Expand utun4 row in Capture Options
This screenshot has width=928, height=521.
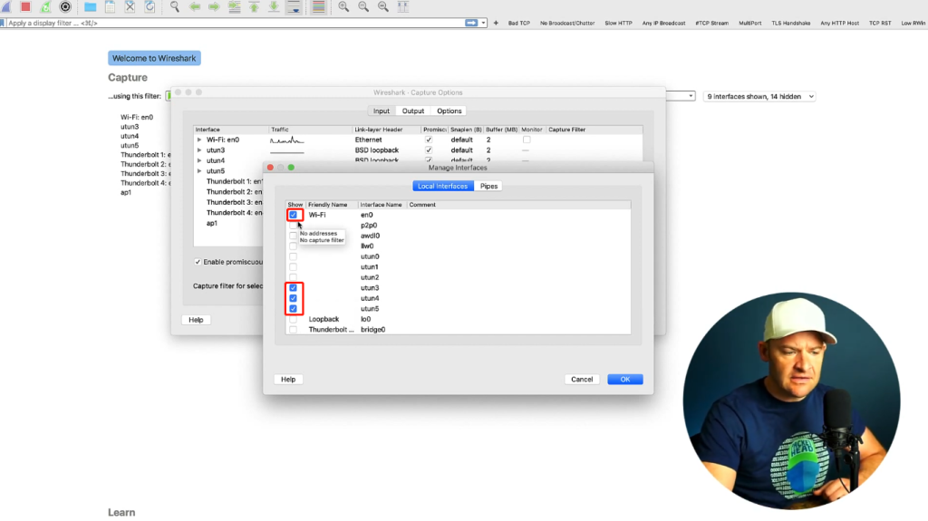(x=199, y=160)
